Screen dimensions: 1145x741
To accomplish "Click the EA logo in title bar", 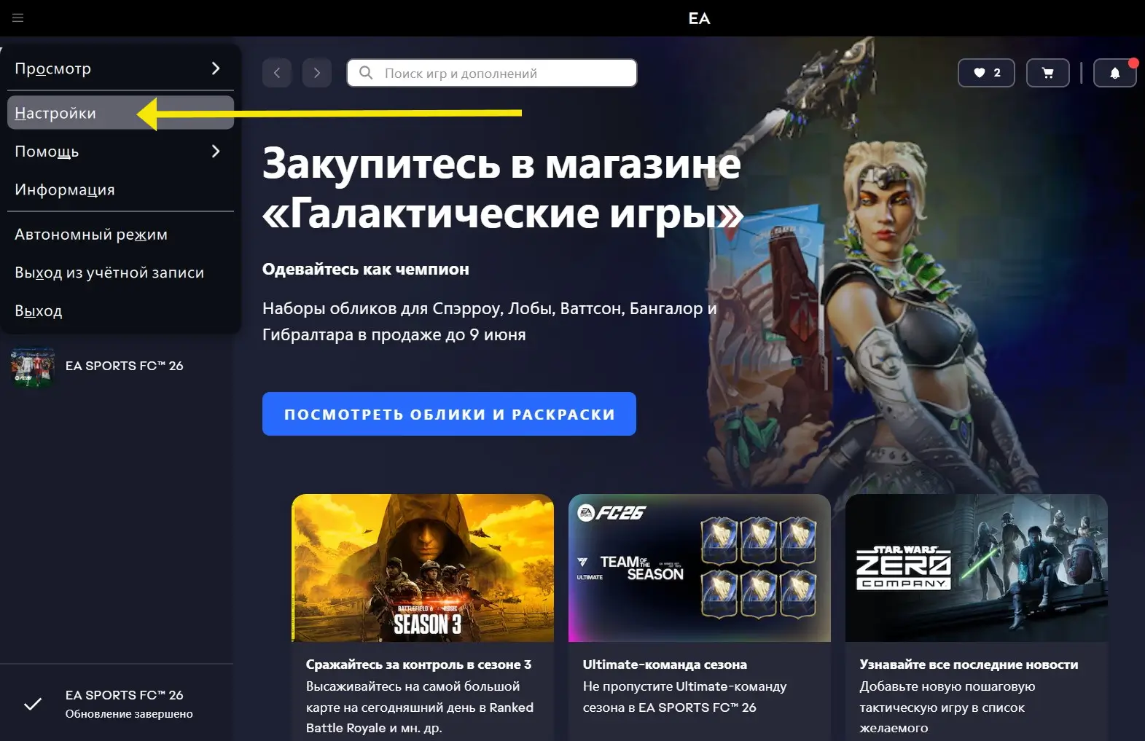I will point(699,18).
